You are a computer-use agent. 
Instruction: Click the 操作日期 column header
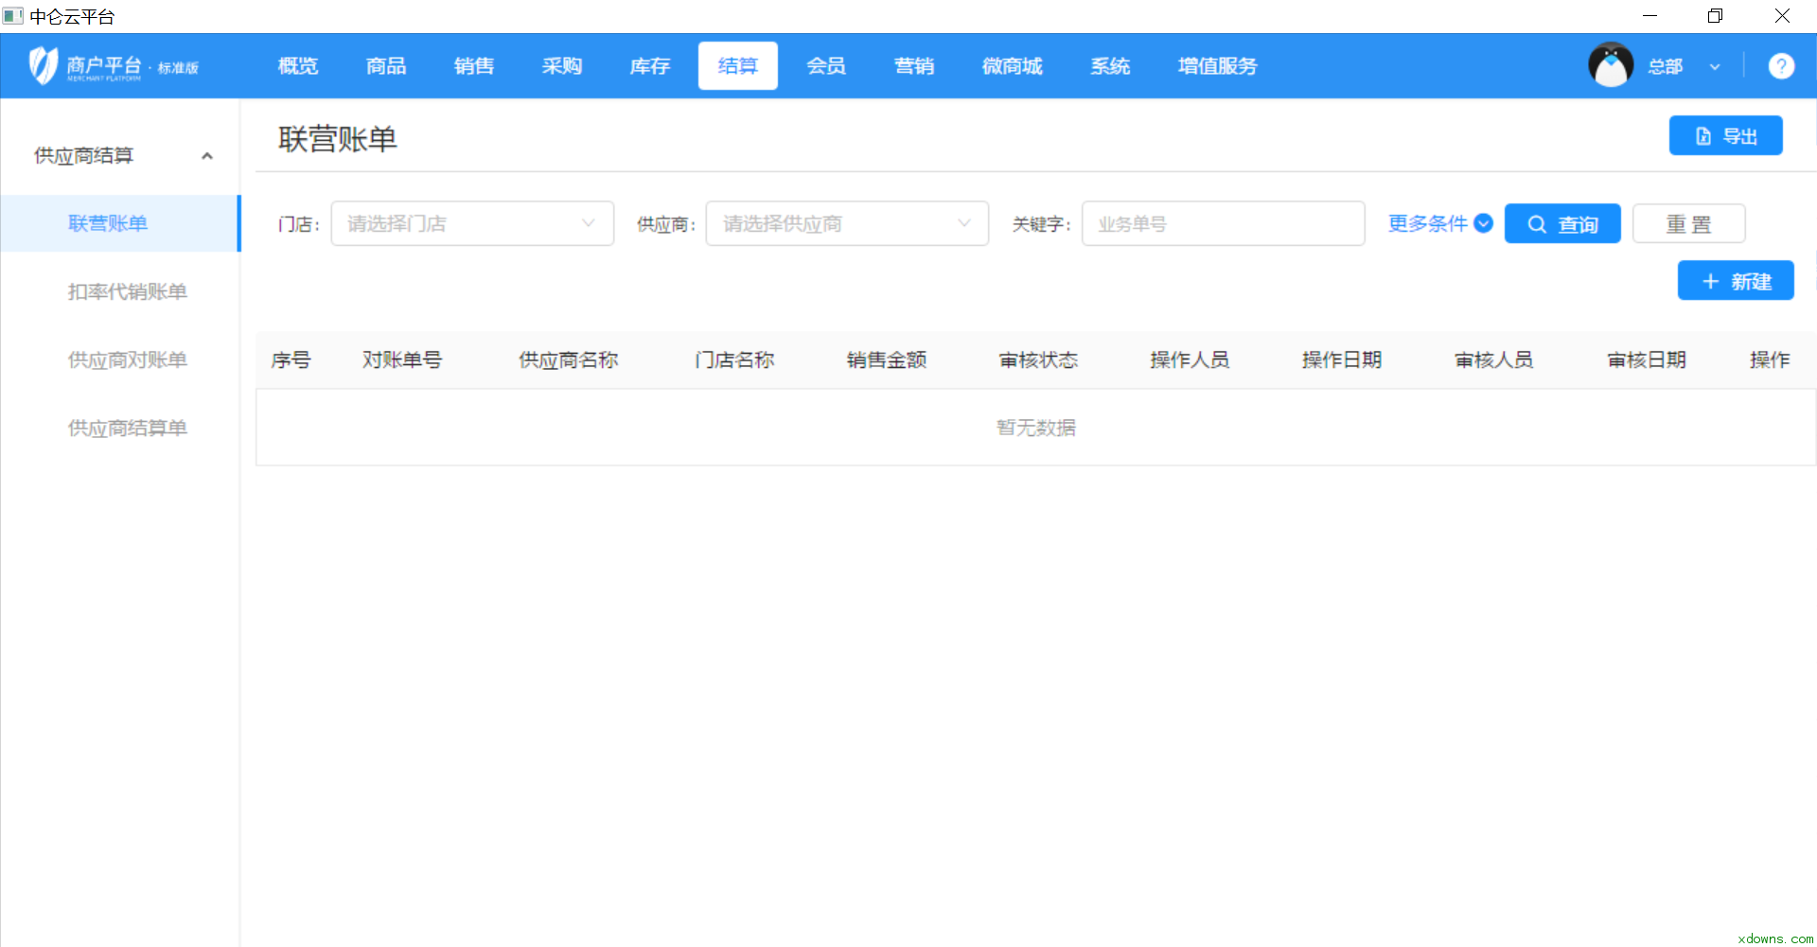coord(1342,360)
